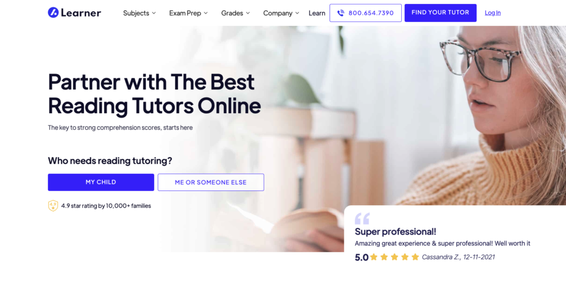Open the Company dropdown menu

281,13
